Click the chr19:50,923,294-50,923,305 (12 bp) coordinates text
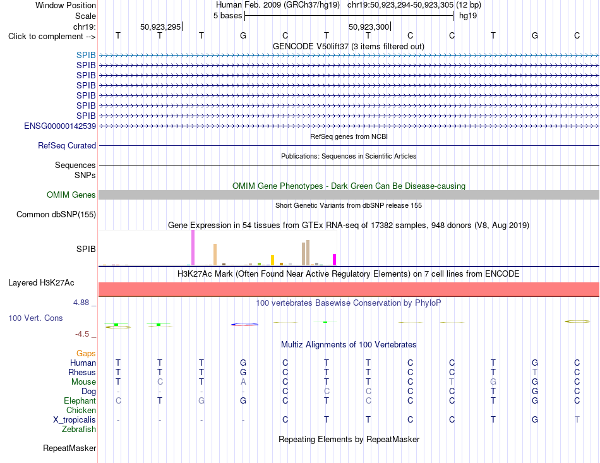This screenshot has width=600, height=463. click(x=414, y=5)
